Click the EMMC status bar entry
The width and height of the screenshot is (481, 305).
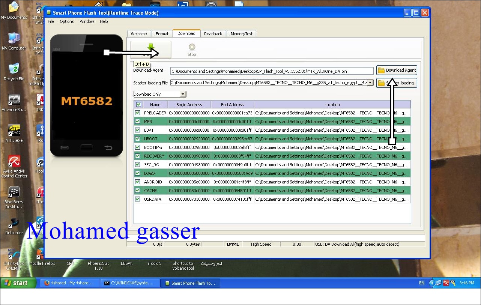(233, 244)
